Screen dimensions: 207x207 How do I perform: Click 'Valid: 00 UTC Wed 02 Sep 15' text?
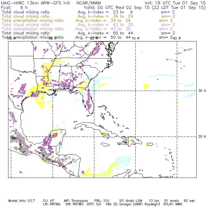coord(117,7)
